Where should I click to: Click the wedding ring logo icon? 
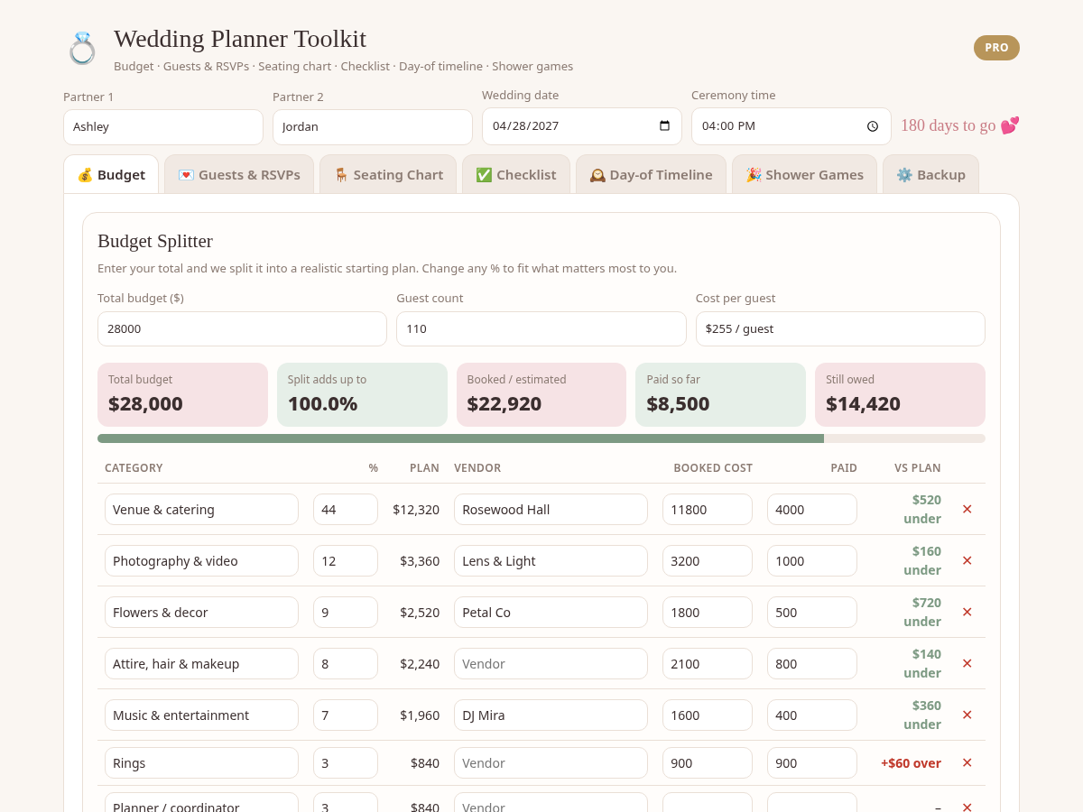click(82, 49)
